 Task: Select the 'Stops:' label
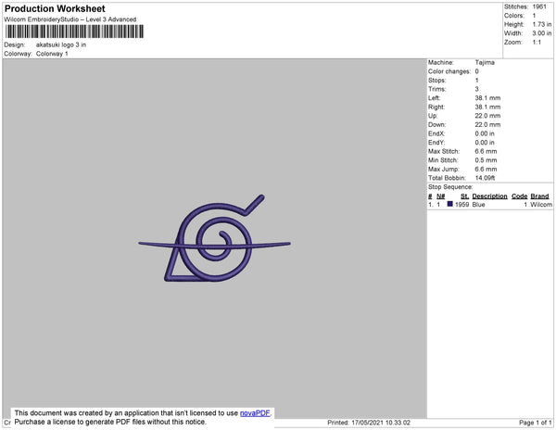[x=436, y=80]
